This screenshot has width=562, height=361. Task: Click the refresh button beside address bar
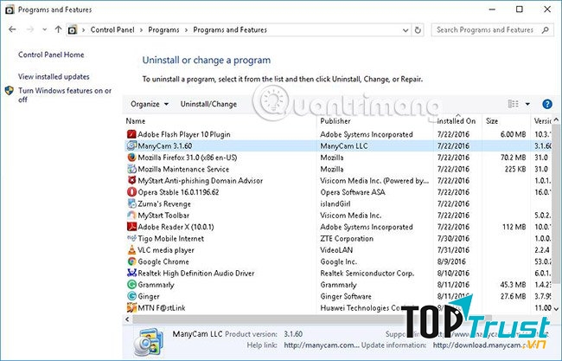point(421,30)
